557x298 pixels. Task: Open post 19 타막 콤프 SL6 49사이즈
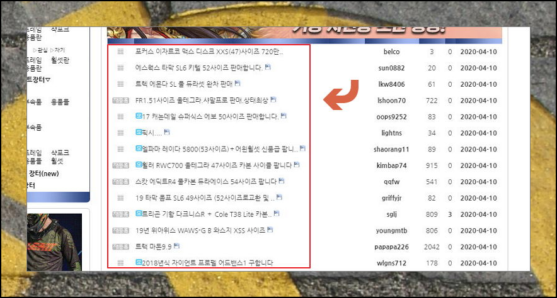pos(205,198)
